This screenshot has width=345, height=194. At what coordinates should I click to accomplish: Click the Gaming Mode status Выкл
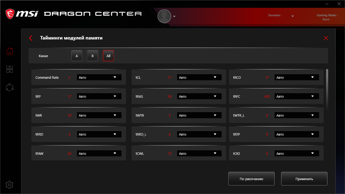(x=326, y=19)
